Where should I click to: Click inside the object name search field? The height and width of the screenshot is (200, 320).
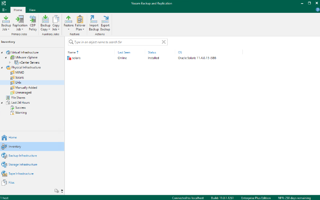pyautogui.click(x=117, y=42)
